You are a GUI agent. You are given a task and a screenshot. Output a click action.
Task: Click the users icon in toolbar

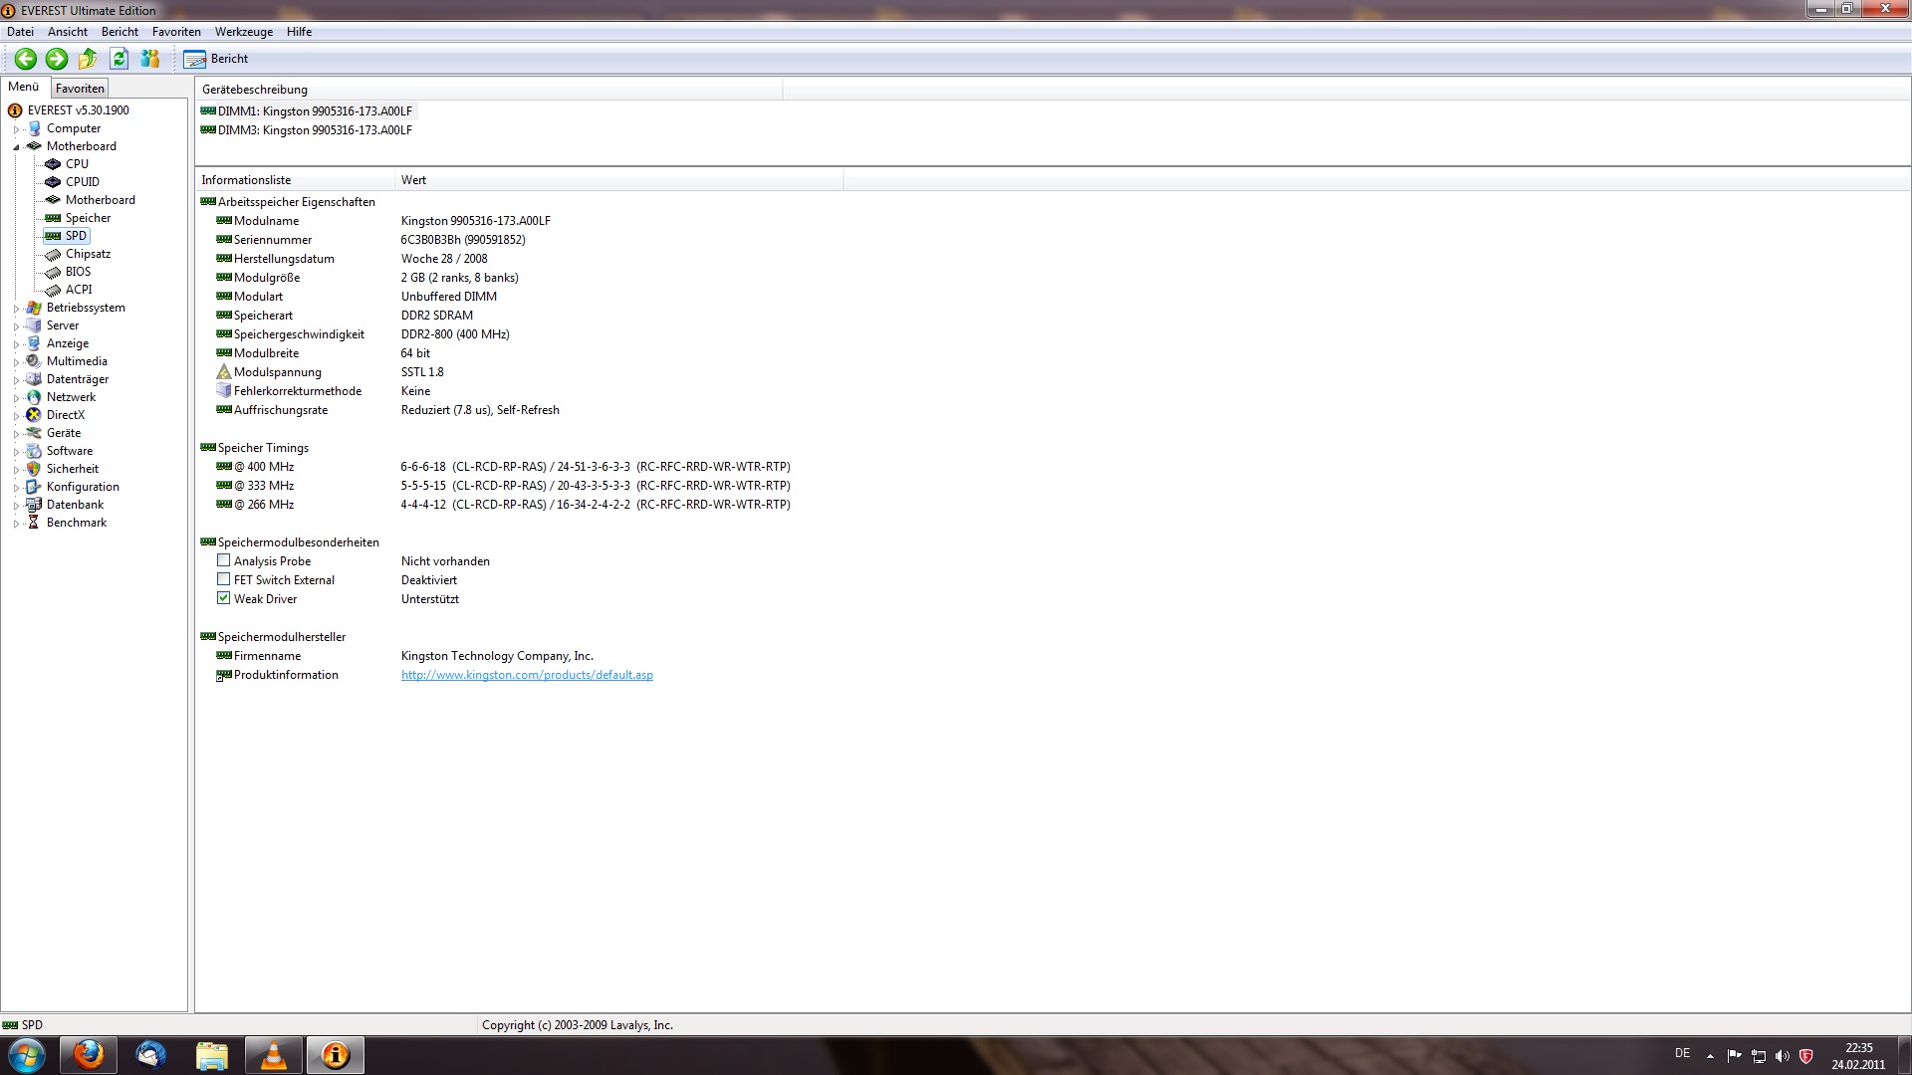tap(150, 59)
